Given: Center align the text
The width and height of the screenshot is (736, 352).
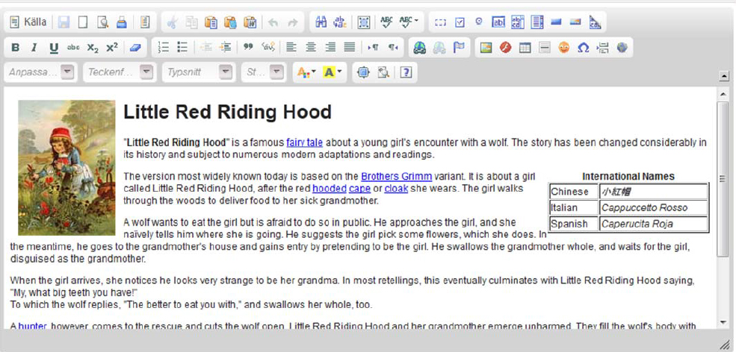Looking at the screenshot, I should pos(311,47).
